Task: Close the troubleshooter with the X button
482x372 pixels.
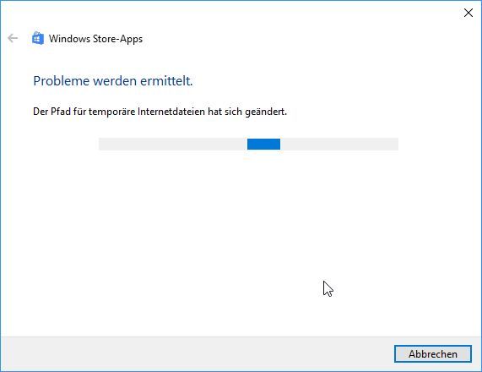Action: coord(468,13)
